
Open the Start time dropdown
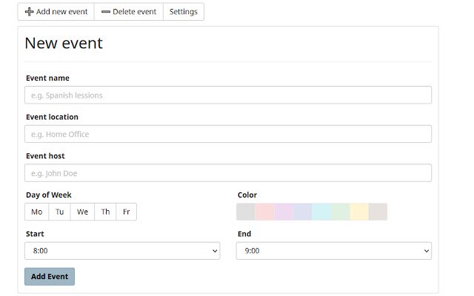[x=122, y=251]
